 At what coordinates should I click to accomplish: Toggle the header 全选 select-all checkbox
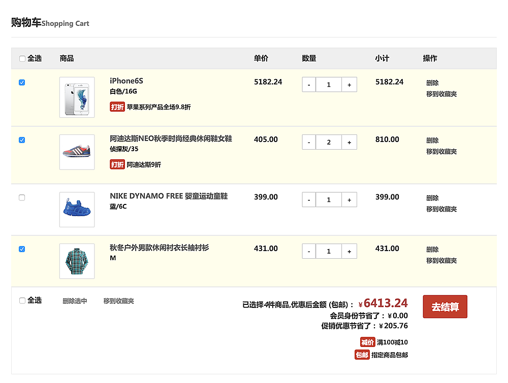(x=22, y=59)
